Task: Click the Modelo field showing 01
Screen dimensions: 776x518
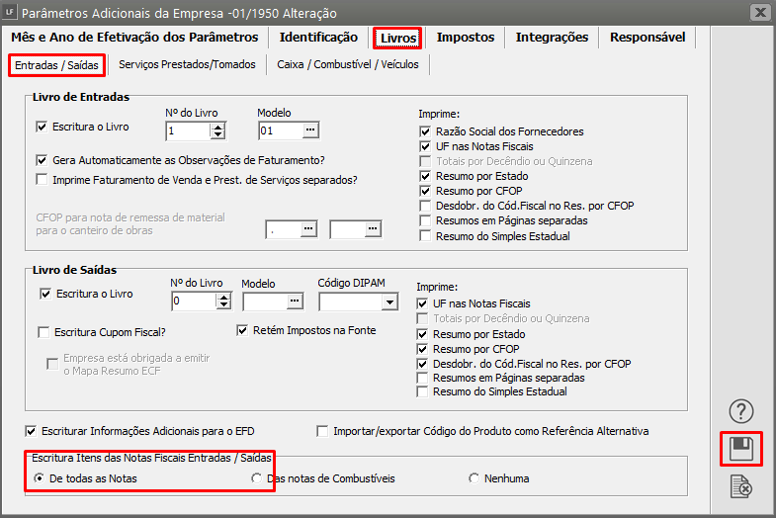Action: pos(281,130)
